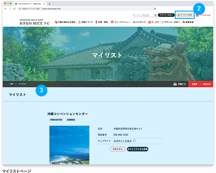Open the 会場・施設 menu item

[101, 22]
